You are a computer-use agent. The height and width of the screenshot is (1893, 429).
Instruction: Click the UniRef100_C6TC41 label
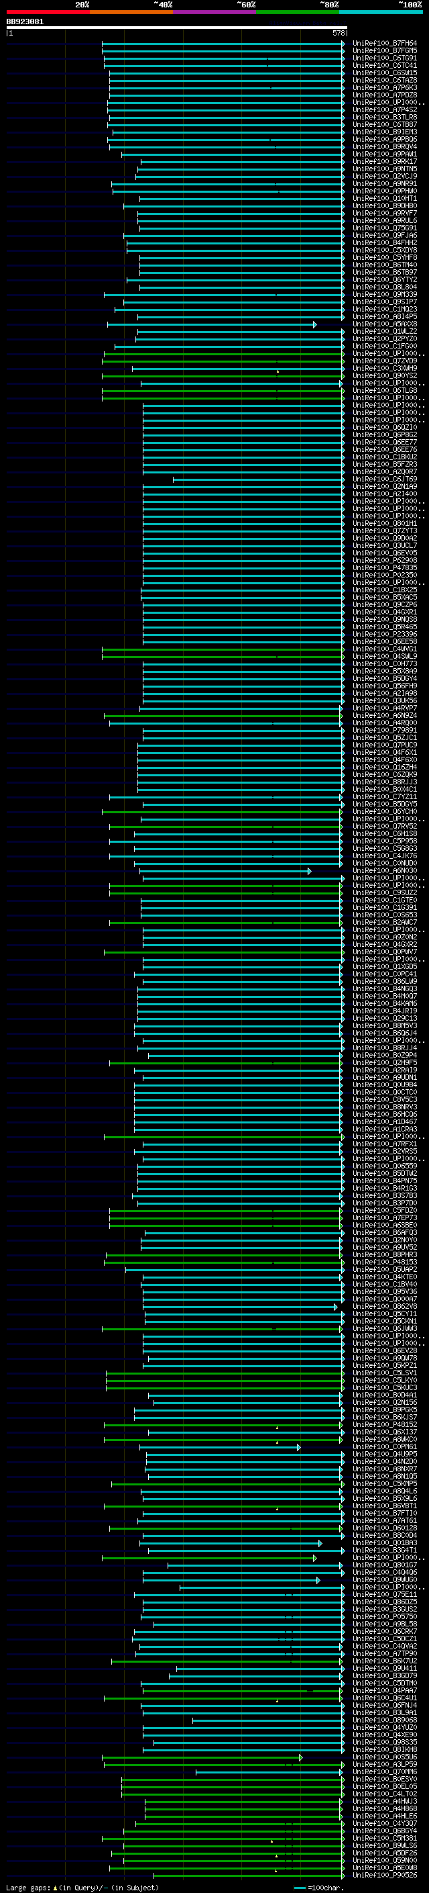click(x=384, y=65)
